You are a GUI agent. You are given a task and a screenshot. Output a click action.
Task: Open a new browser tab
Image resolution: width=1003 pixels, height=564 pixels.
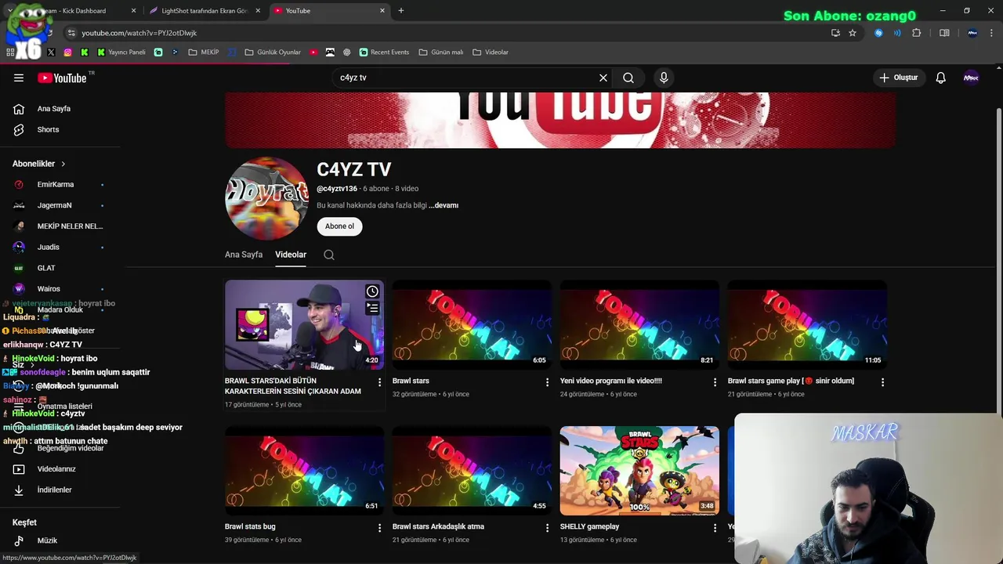(401, 11)
